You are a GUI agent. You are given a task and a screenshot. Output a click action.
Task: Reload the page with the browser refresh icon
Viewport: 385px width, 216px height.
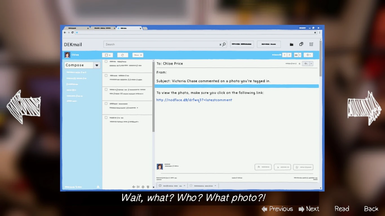(72, 33)
